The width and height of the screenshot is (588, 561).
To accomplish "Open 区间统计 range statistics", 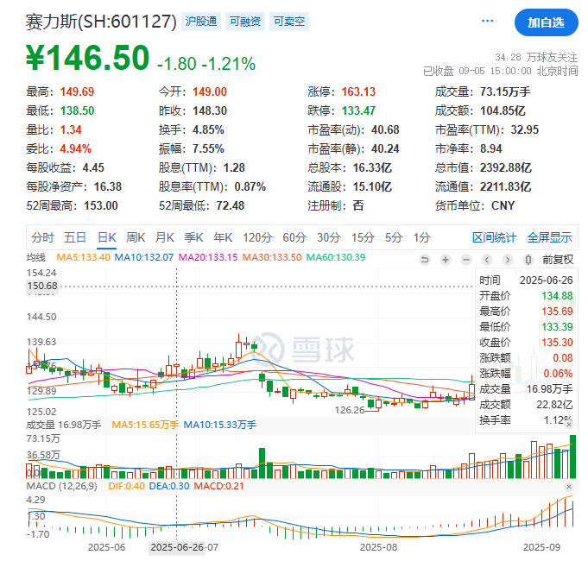I will 494,237.
